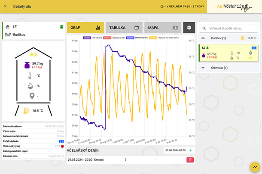Screen dimensions: 262x174
Task: Open graph settings gear button
Action: coord(189,28)
